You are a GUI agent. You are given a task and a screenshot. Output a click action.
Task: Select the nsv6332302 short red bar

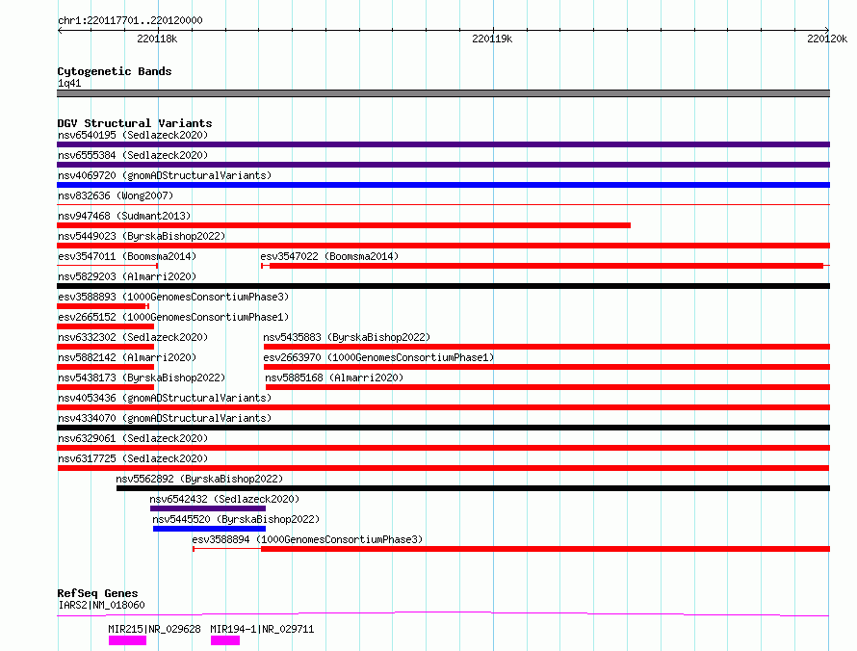click(106, 347)
